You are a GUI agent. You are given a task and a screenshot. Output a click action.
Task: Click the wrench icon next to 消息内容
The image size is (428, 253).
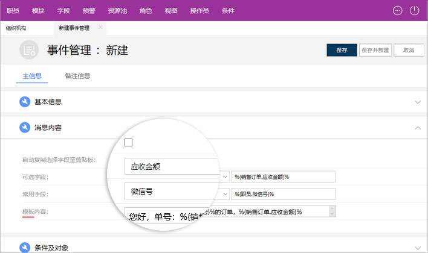(x=25, y=128)
